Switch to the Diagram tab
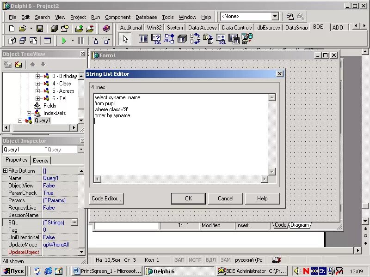The width and height of the screenshot is (370, 277). [x=299, y=225]
